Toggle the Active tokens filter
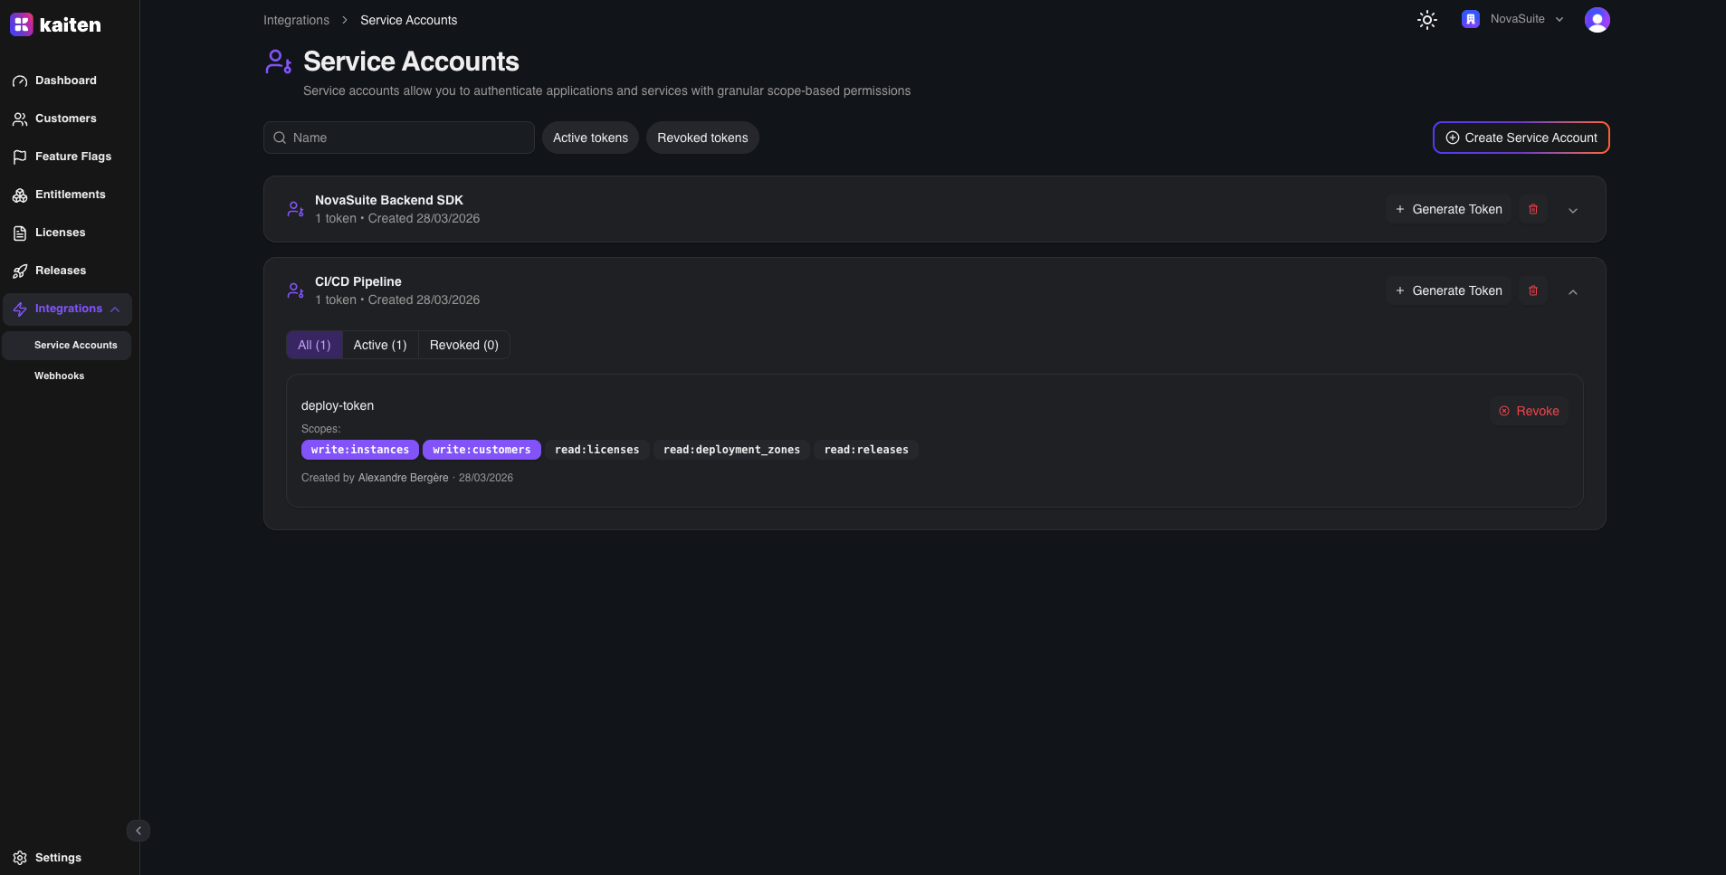The height and width of the screenshot is (875, 1726). (590, 138)
